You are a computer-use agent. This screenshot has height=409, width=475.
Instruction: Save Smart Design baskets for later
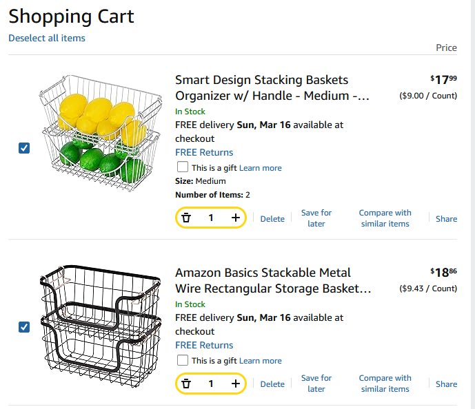tap(316, 218)
